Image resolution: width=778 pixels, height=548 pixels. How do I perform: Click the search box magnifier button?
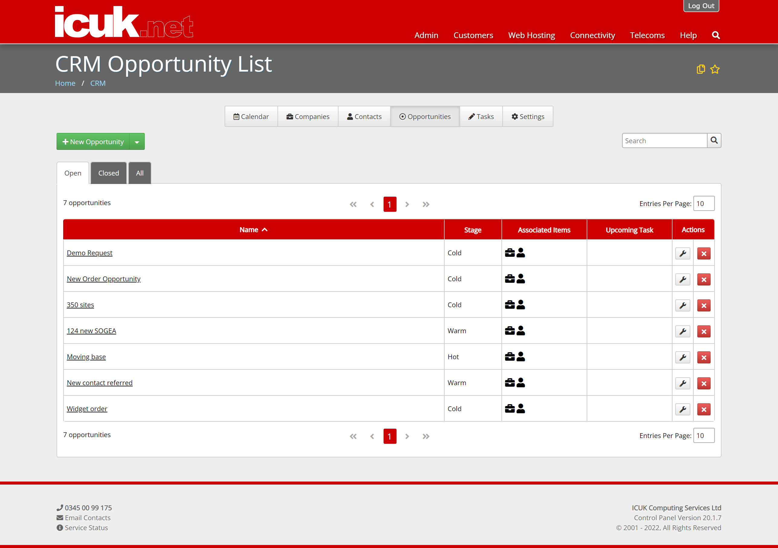pos(714,140)
